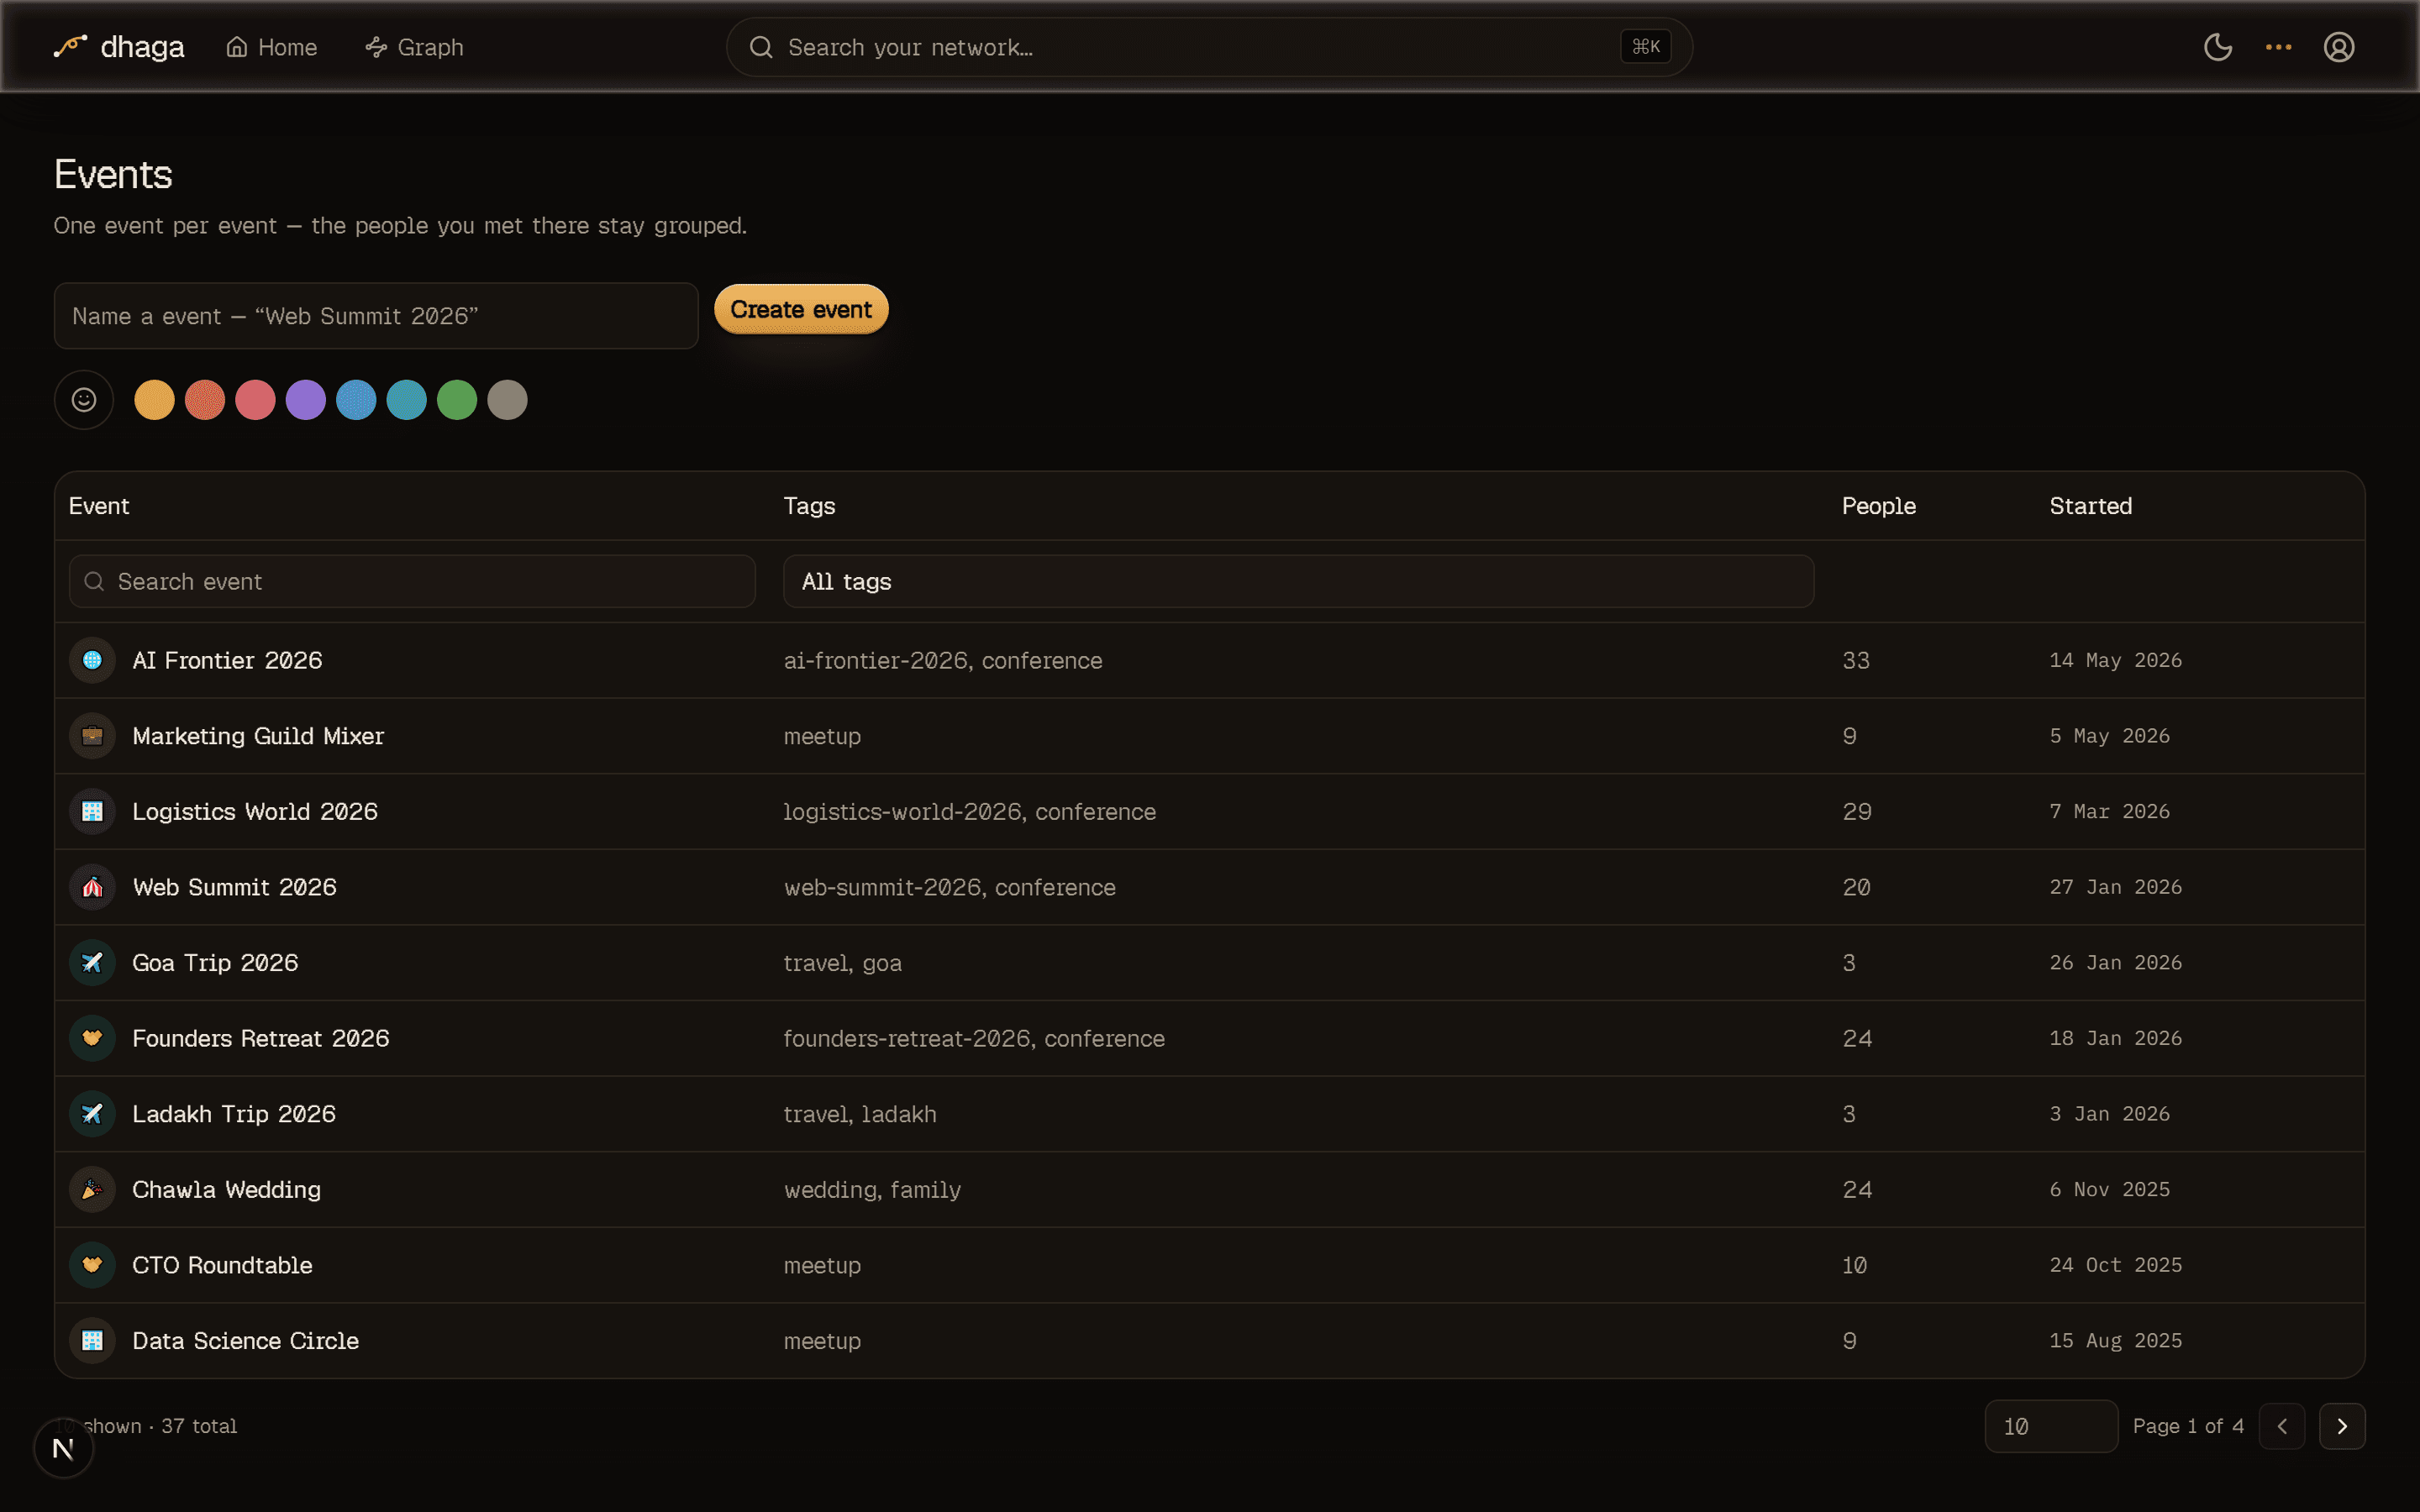Open the emoji picker smiley button
This screenshot has height=1512, width=2420.
(x=84, y=400)
